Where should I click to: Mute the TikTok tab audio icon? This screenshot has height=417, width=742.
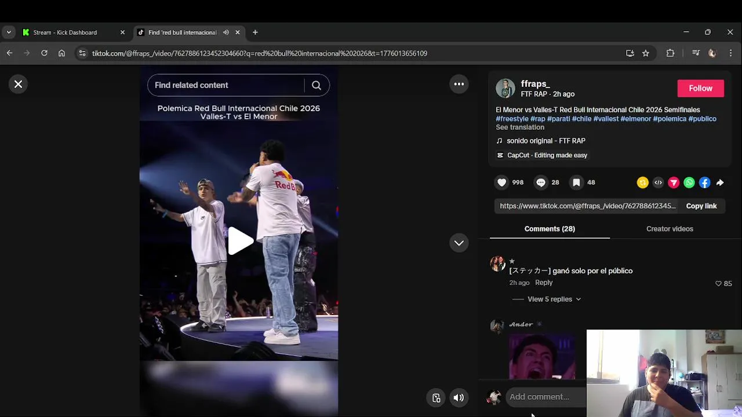tap(225, 32)
